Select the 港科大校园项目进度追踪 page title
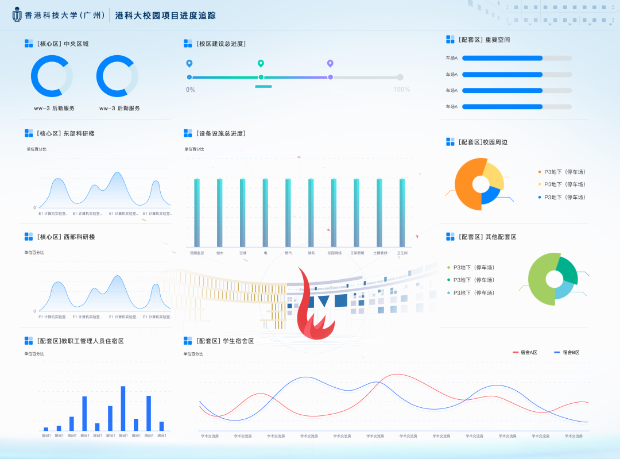 [166, 16]
